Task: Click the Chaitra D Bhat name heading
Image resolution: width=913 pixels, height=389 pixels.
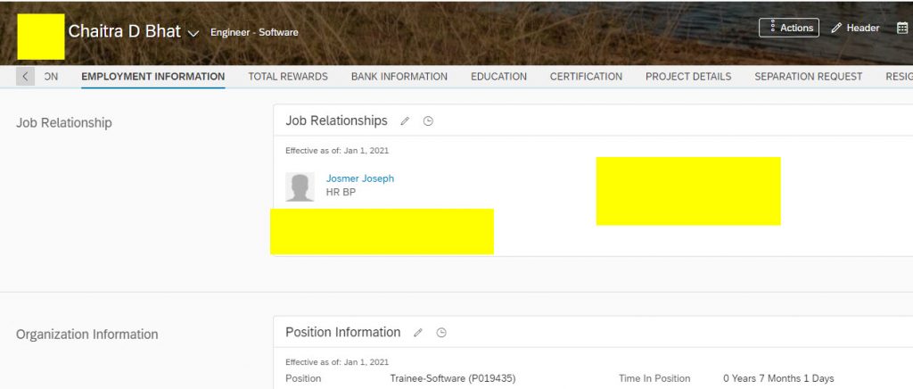Action: 125,31
